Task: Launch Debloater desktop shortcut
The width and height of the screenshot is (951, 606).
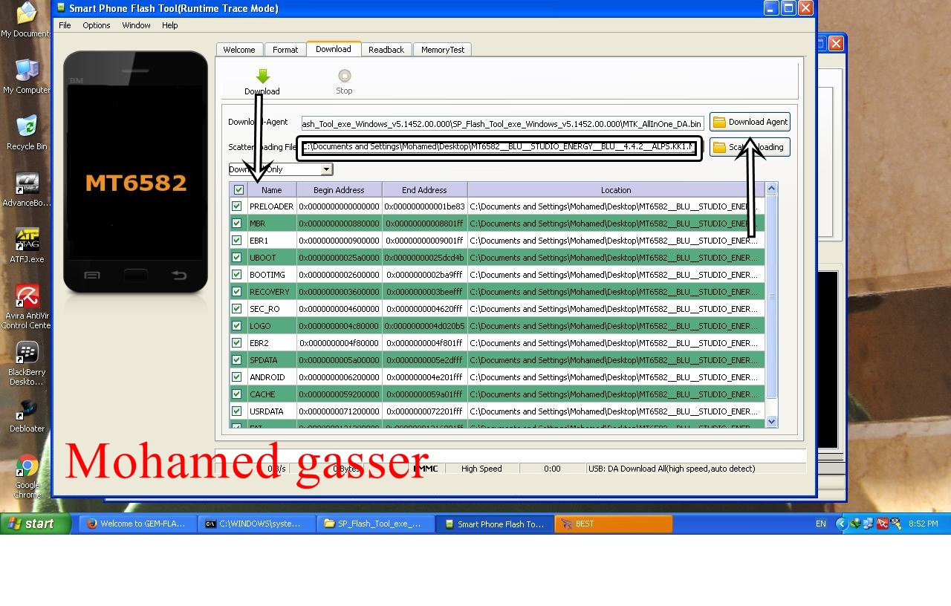Action: point(27,414)
